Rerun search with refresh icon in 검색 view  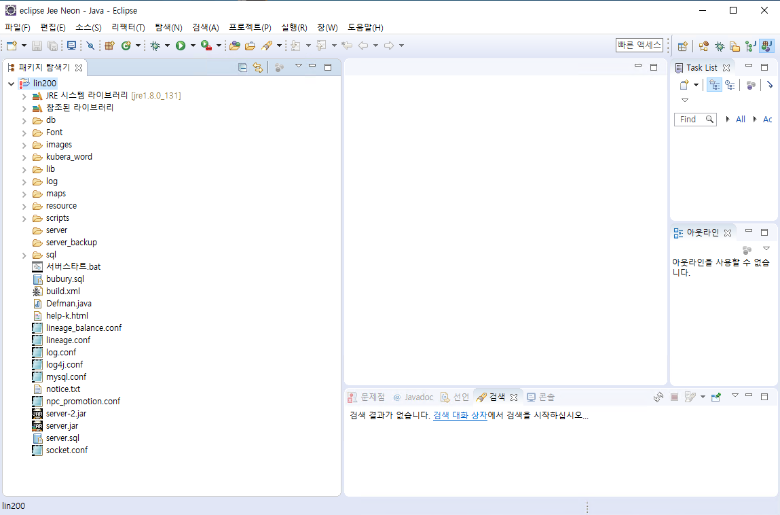tap(658, 397)
